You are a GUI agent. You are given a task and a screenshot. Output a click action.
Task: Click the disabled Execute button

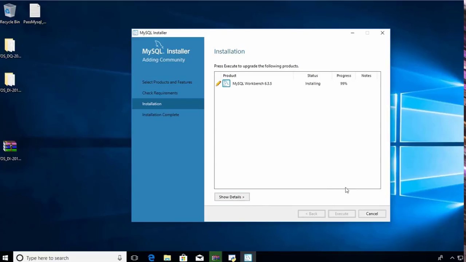341,214
